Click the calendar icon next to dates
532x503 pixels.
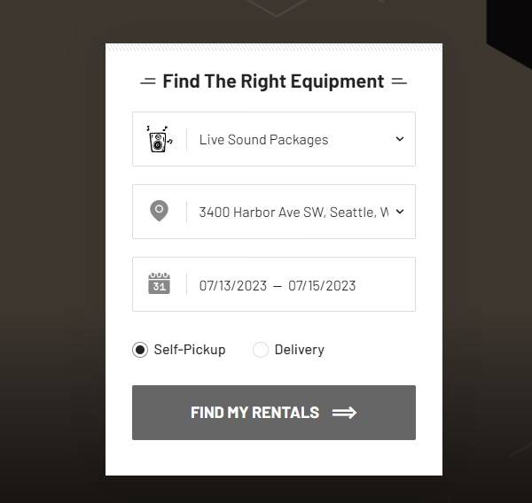click(159, 284)
